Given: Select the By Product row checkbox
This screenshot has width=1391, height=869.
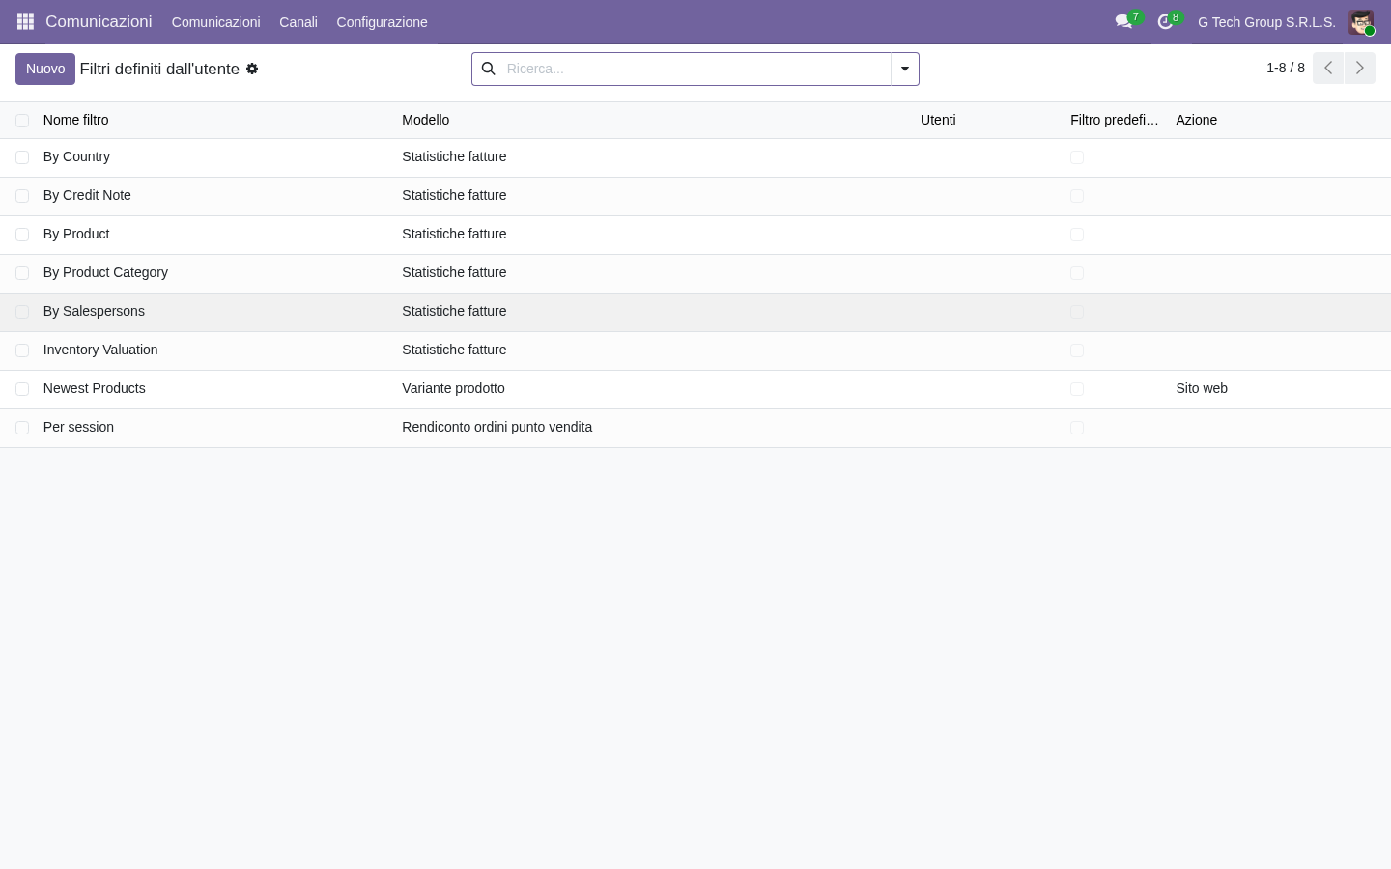Looking at the screenshot, I should coord(22,235).
